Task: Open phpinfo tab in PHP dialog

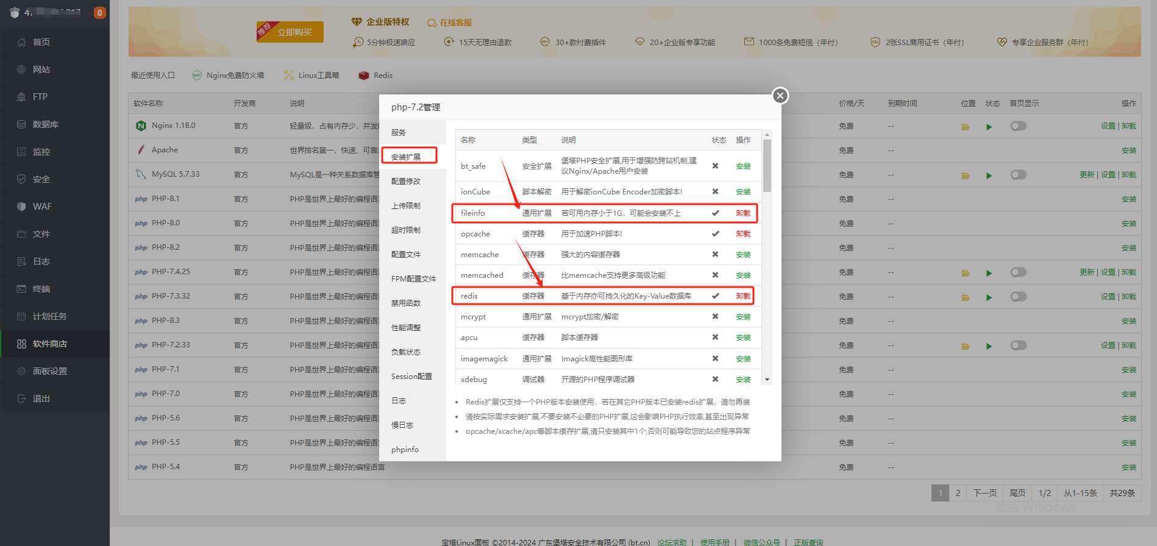Action: 405,450
